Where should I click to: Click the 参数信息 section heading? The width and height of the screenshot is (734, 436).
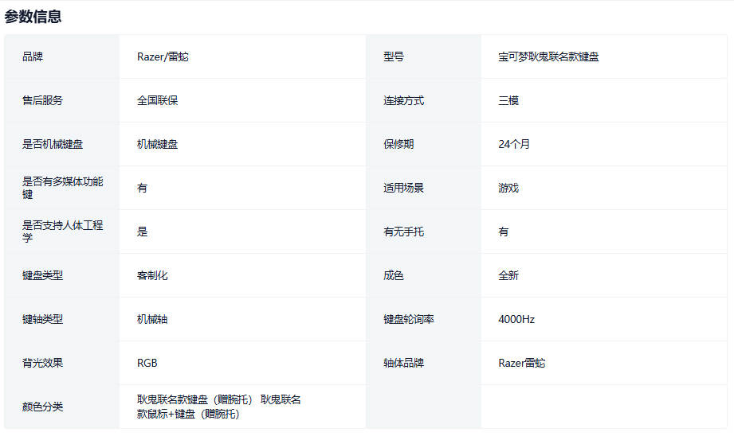click(x=33, y=17)
